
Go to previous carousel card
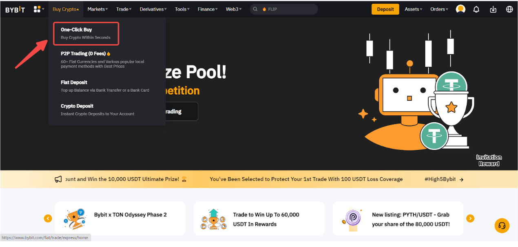(x=48, y=218)
